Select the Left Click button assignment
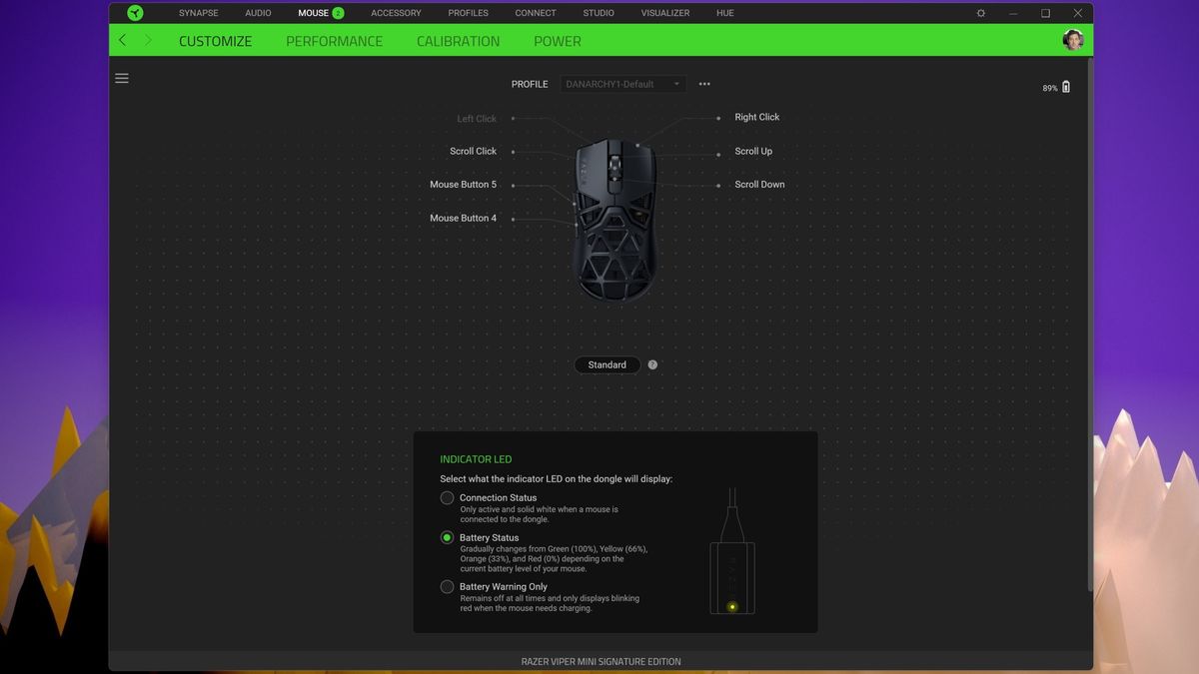The image size is (1199, 674). click(477, 119)
